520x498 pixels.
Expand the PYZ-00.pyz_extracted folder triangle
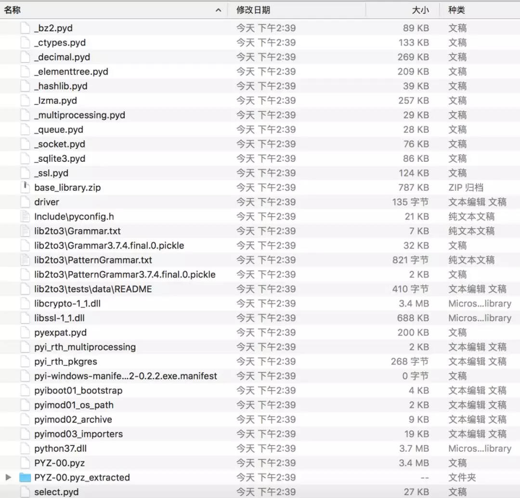(8, 477)
